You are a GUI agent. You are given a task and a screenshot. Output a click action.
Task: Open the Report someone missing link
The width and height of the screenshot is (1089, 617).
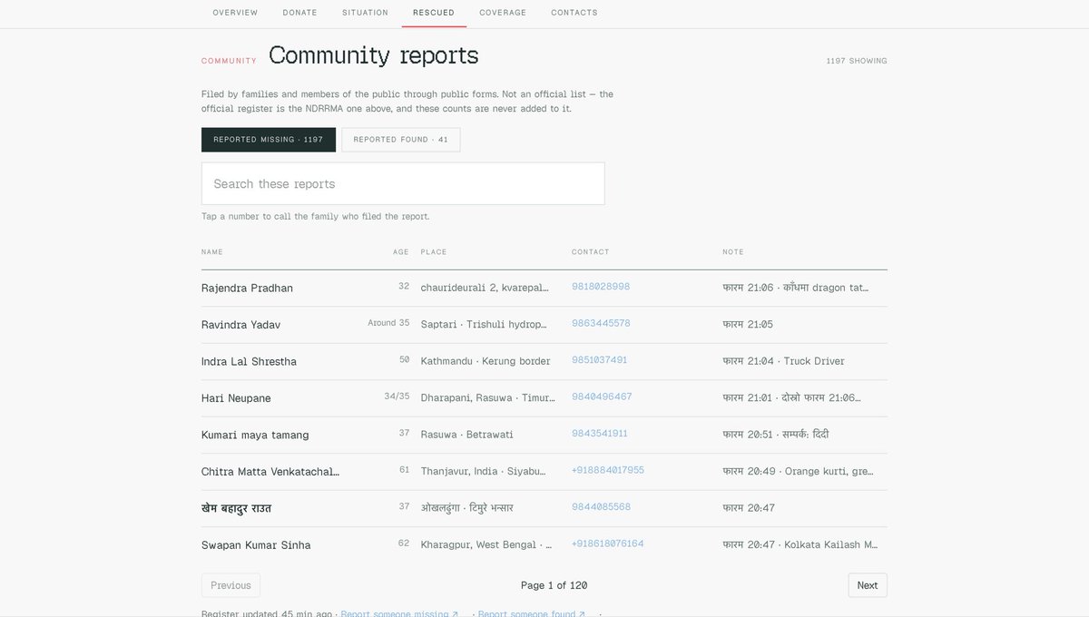click(x=400, y=613)
